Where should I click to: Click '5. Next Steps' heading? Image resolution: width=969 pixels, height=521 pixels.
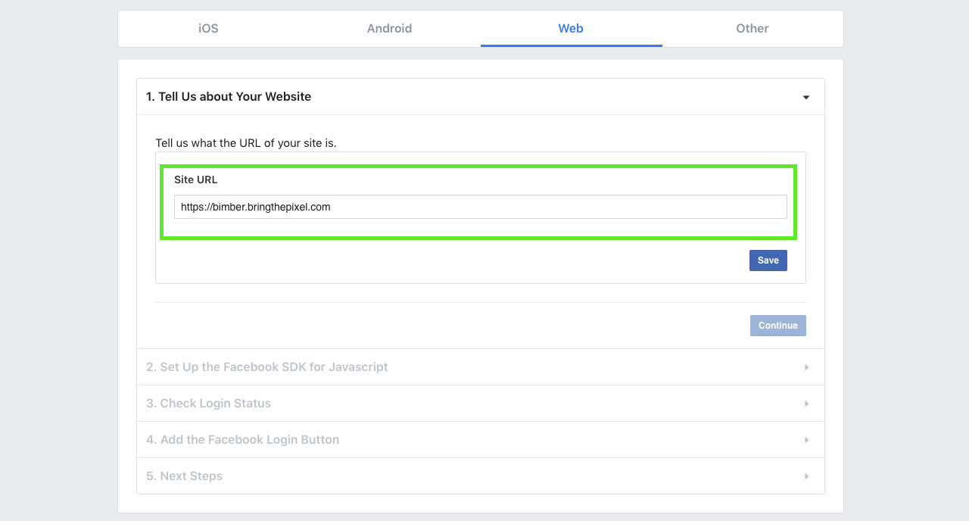184,476
